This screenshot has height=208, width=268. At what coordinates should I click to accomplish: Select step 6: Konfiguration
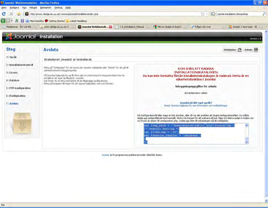pos(16,96)
